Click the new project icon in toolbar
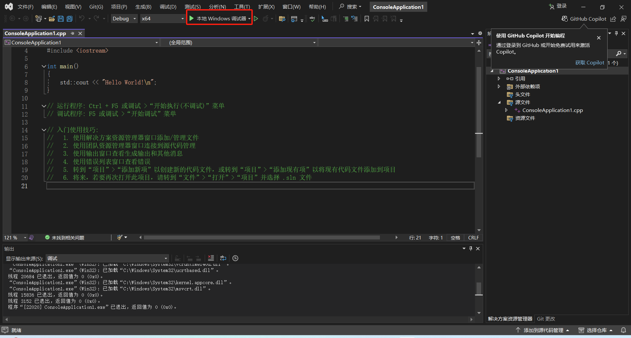The height and width of the screenshot is (338, 631). (x=38, y=19)
